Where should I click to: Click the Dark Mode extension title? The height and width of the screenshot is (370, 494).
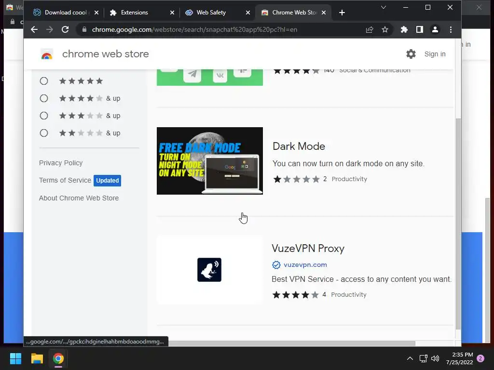coord(299,146)
